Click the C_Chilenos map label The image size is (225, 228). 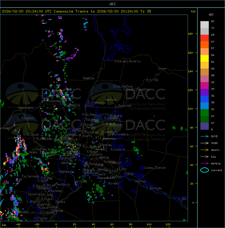pyautogui.click(x=26, y=118)
